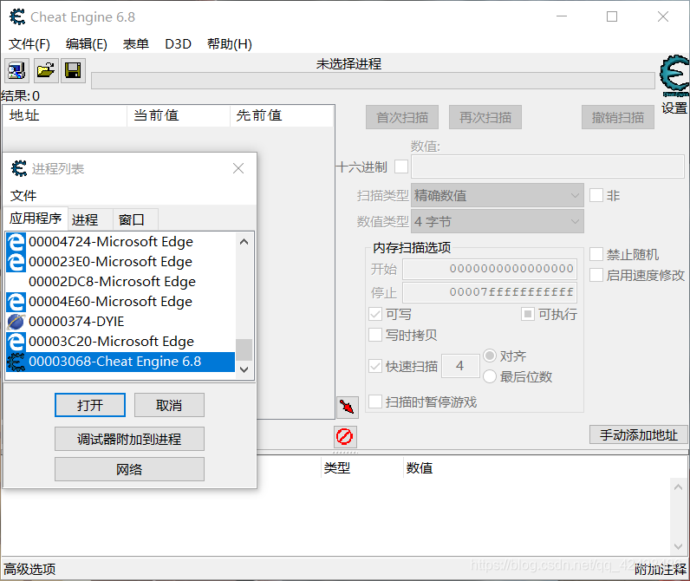Click the 类型 column header in address table
690x581 pixels.
coord(361,468)
